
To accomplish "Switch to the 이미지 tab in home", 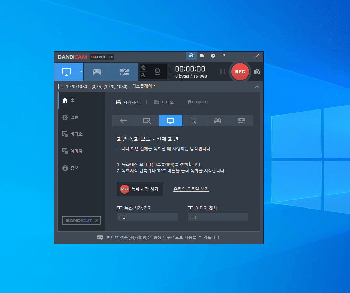I will click(198, 102).
